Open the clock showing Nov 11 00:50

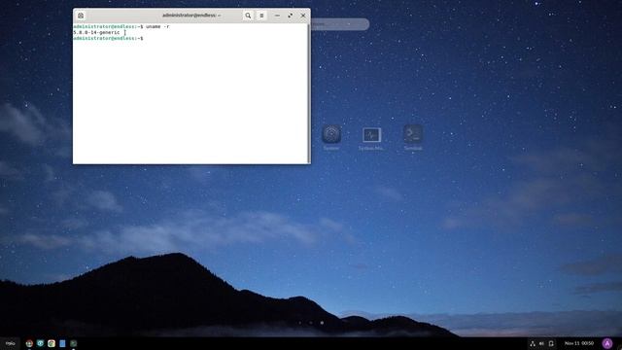click(x=579, y=343)
